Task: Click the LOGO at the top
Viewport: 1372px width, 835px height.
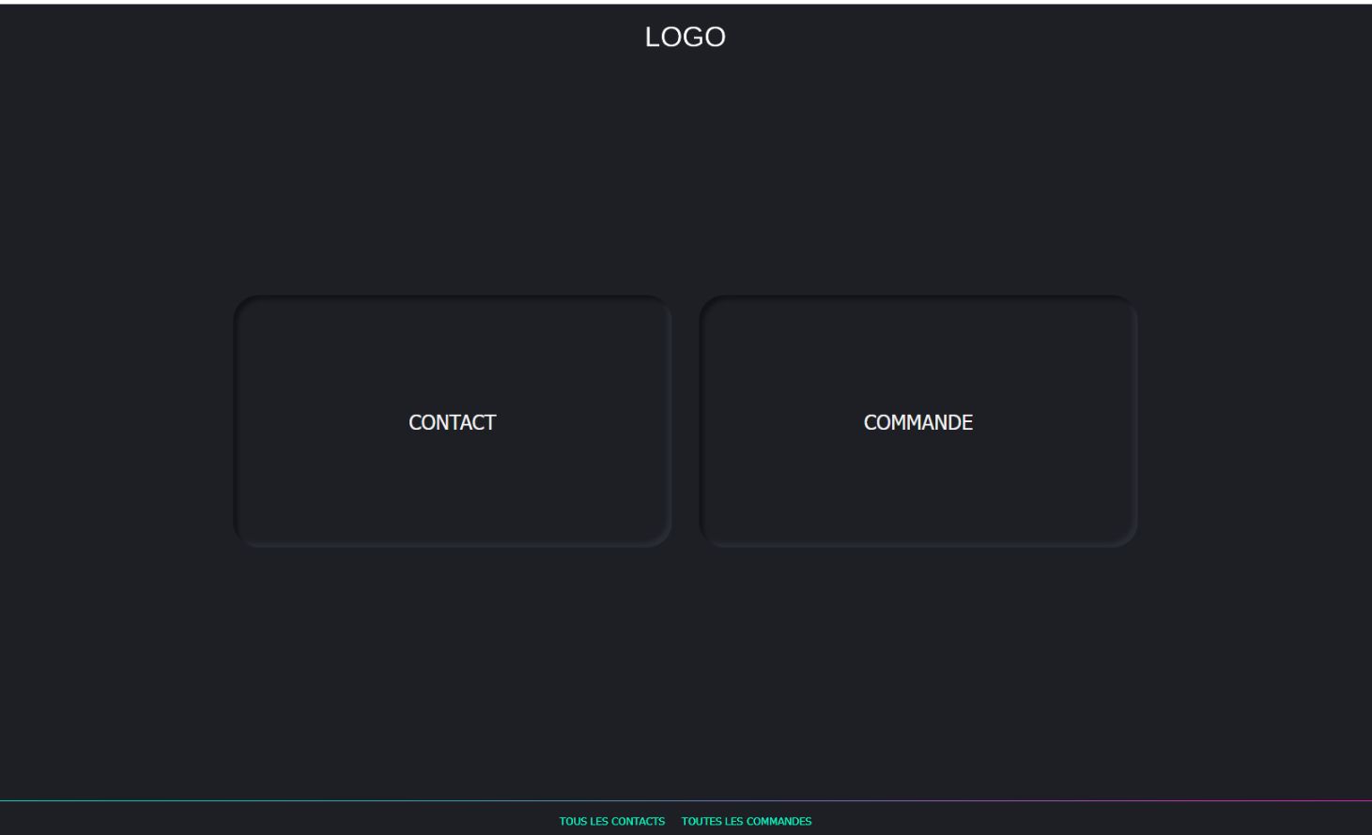Action: (x=685, y=38)
